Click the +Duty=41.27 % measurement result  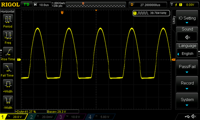pyautogui.click(x=31, y=112)
